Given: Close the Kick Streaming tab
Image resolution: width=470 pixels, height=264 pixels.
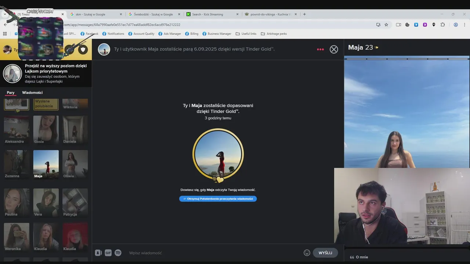Looking at the screenshot, I should coord(238,14).
